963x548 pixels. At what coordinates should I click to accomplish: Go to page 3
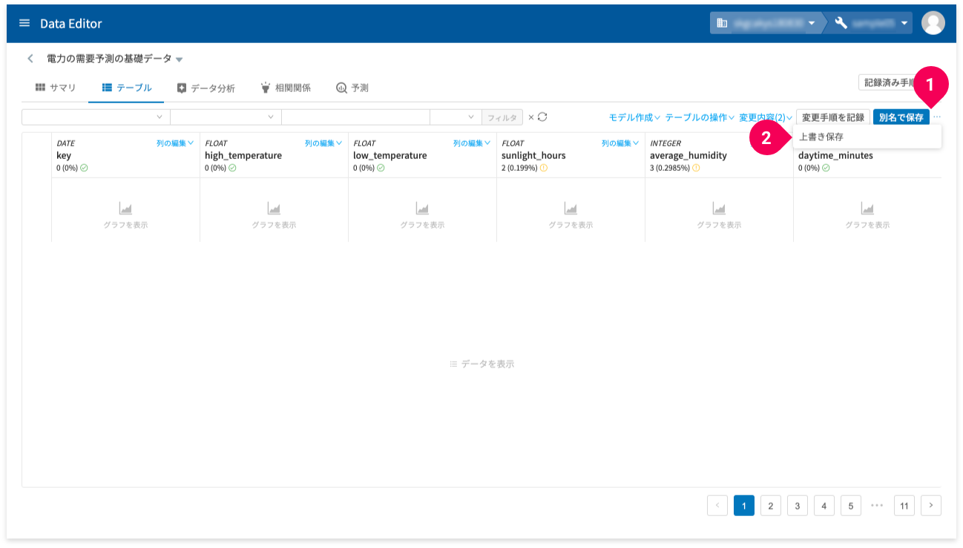[798, 506]
